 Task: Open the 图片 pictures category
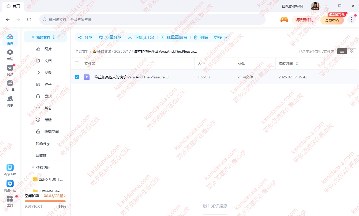pyautogui.click(x=48, y=49)
